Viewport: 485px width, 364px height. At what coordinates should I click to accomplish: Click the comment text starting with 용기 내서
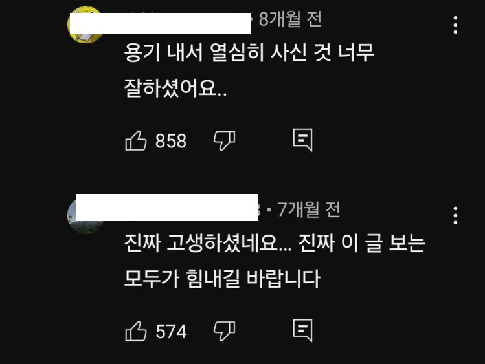pyautogui.click(x=249, y=70)
